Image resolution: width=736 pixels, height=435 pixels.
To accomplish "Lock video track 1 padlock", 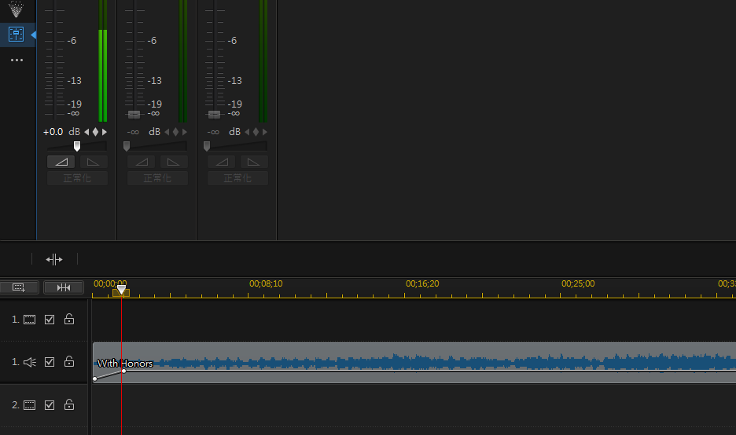I will click(x=69, y=320).
